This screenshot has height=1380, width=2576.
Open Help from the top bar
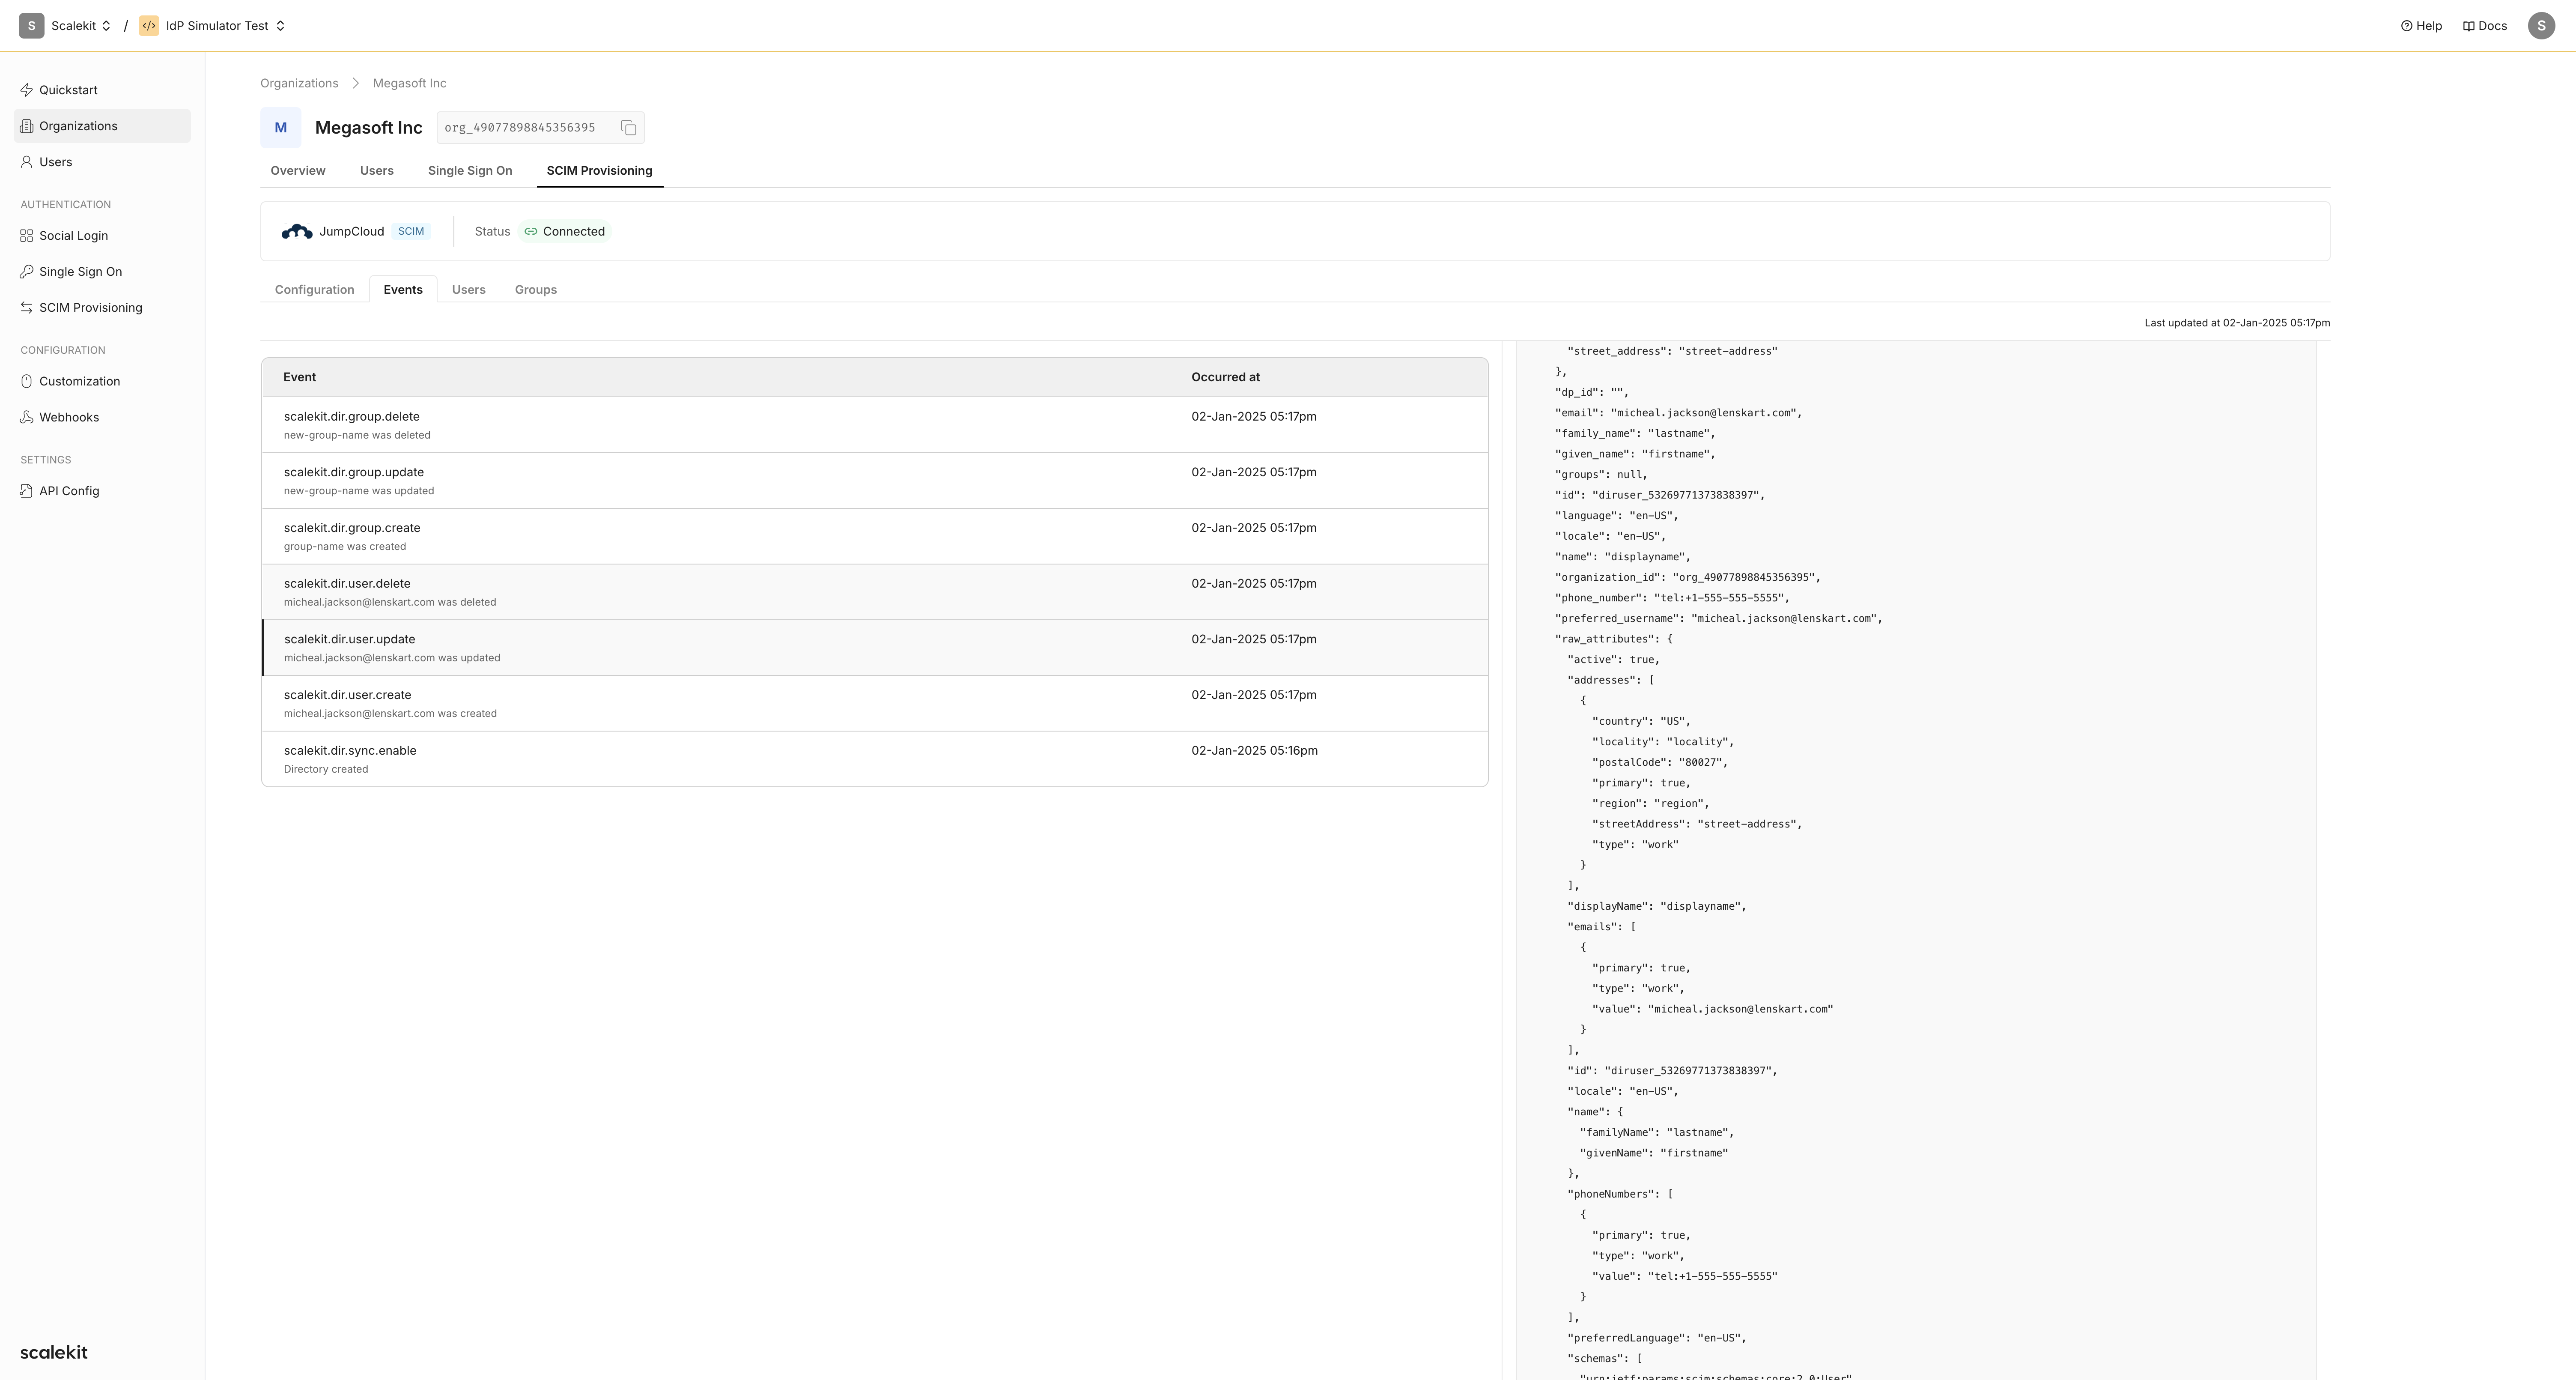point(2421,26)
